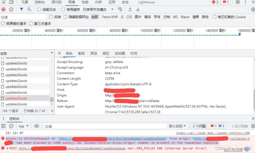The width and height of the screenshot is (255, 153).
Task: Open the 性能 panel tab
Action: pos(85,2)
